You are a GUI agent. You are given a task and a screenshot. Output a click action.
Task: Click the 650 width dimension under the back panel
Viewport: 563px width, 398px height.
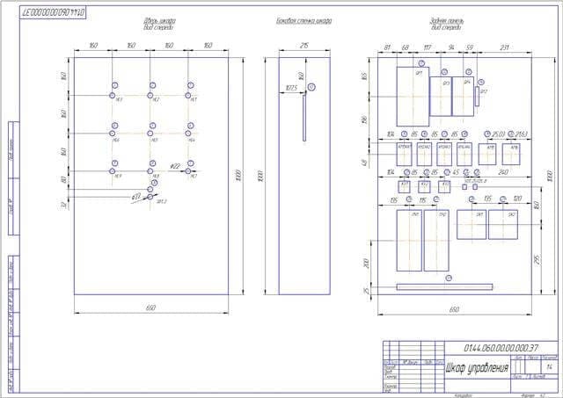pos(454,309)
